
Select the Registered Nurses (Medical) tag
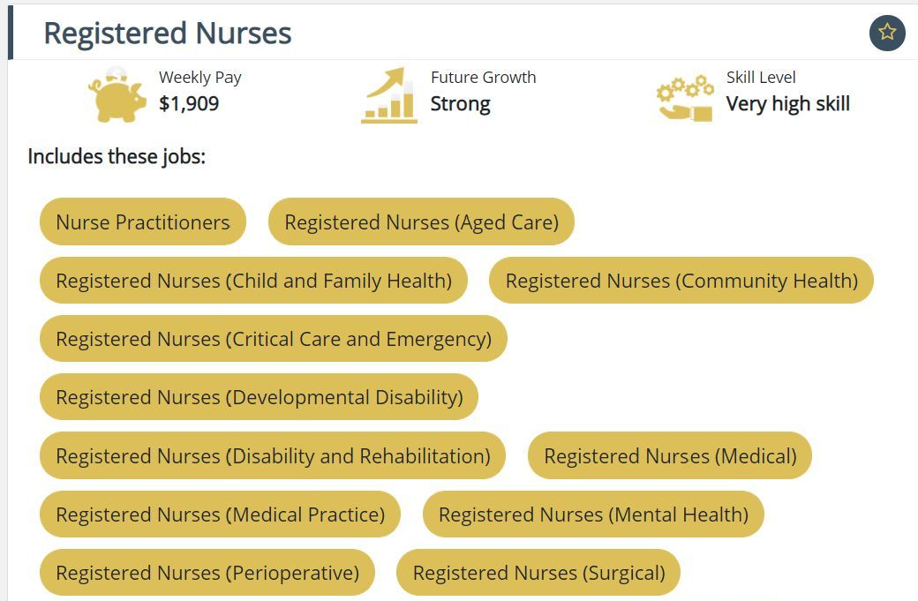pyautogui.click(x=670, y=456)
